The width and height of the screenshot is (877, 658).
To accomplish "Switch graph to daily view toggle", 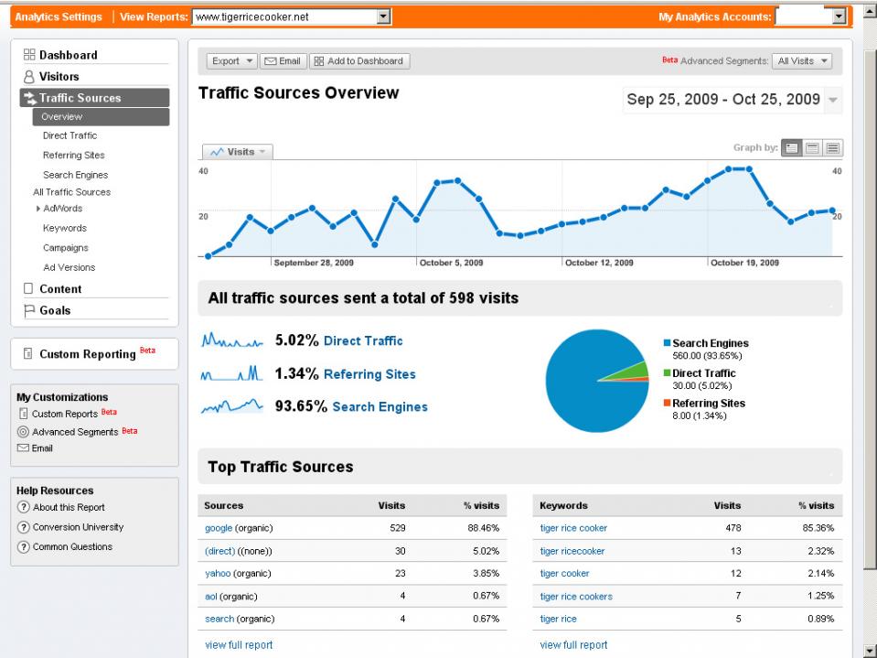I will [792, 148].
